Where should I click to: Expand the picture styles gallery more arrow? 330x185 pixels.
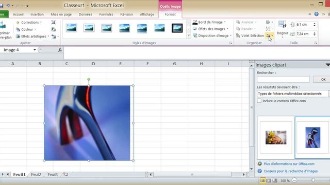point(189,36)
